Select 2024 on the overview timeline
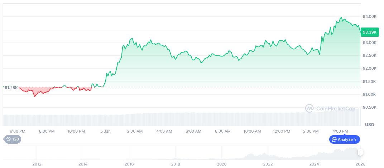384x168 pixels. pyautogui.click(x=315, y=164)
